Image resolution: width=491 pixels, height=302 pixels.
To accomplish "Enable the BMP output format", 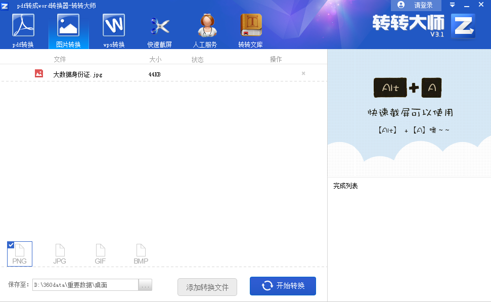I will (141, 253).
